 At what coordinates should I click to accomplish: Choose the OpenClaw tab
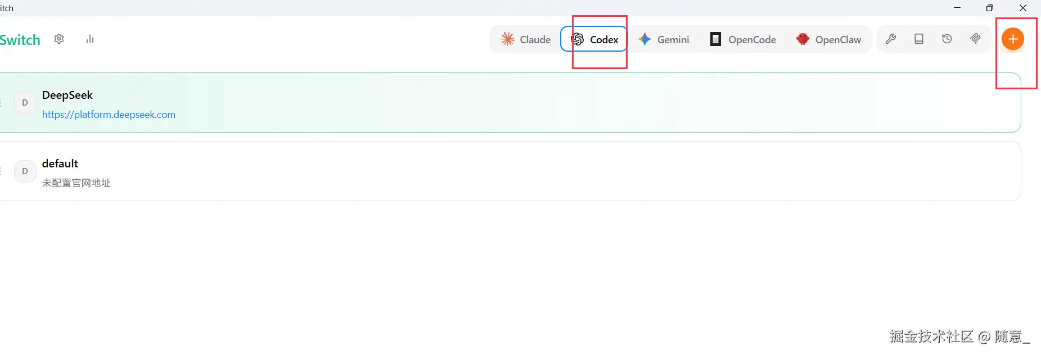pyautogui.click(x=828, y=39)
